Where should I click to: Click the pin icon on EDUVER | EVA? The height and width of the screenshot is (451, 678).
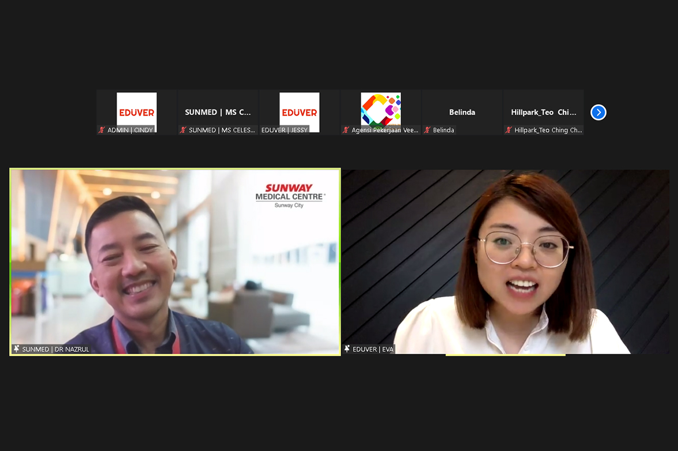[x=347, y=348]
